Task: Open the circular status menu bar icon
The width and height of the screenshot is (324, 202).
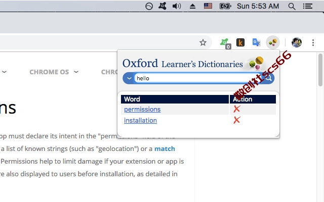Action: coord(149,6)
